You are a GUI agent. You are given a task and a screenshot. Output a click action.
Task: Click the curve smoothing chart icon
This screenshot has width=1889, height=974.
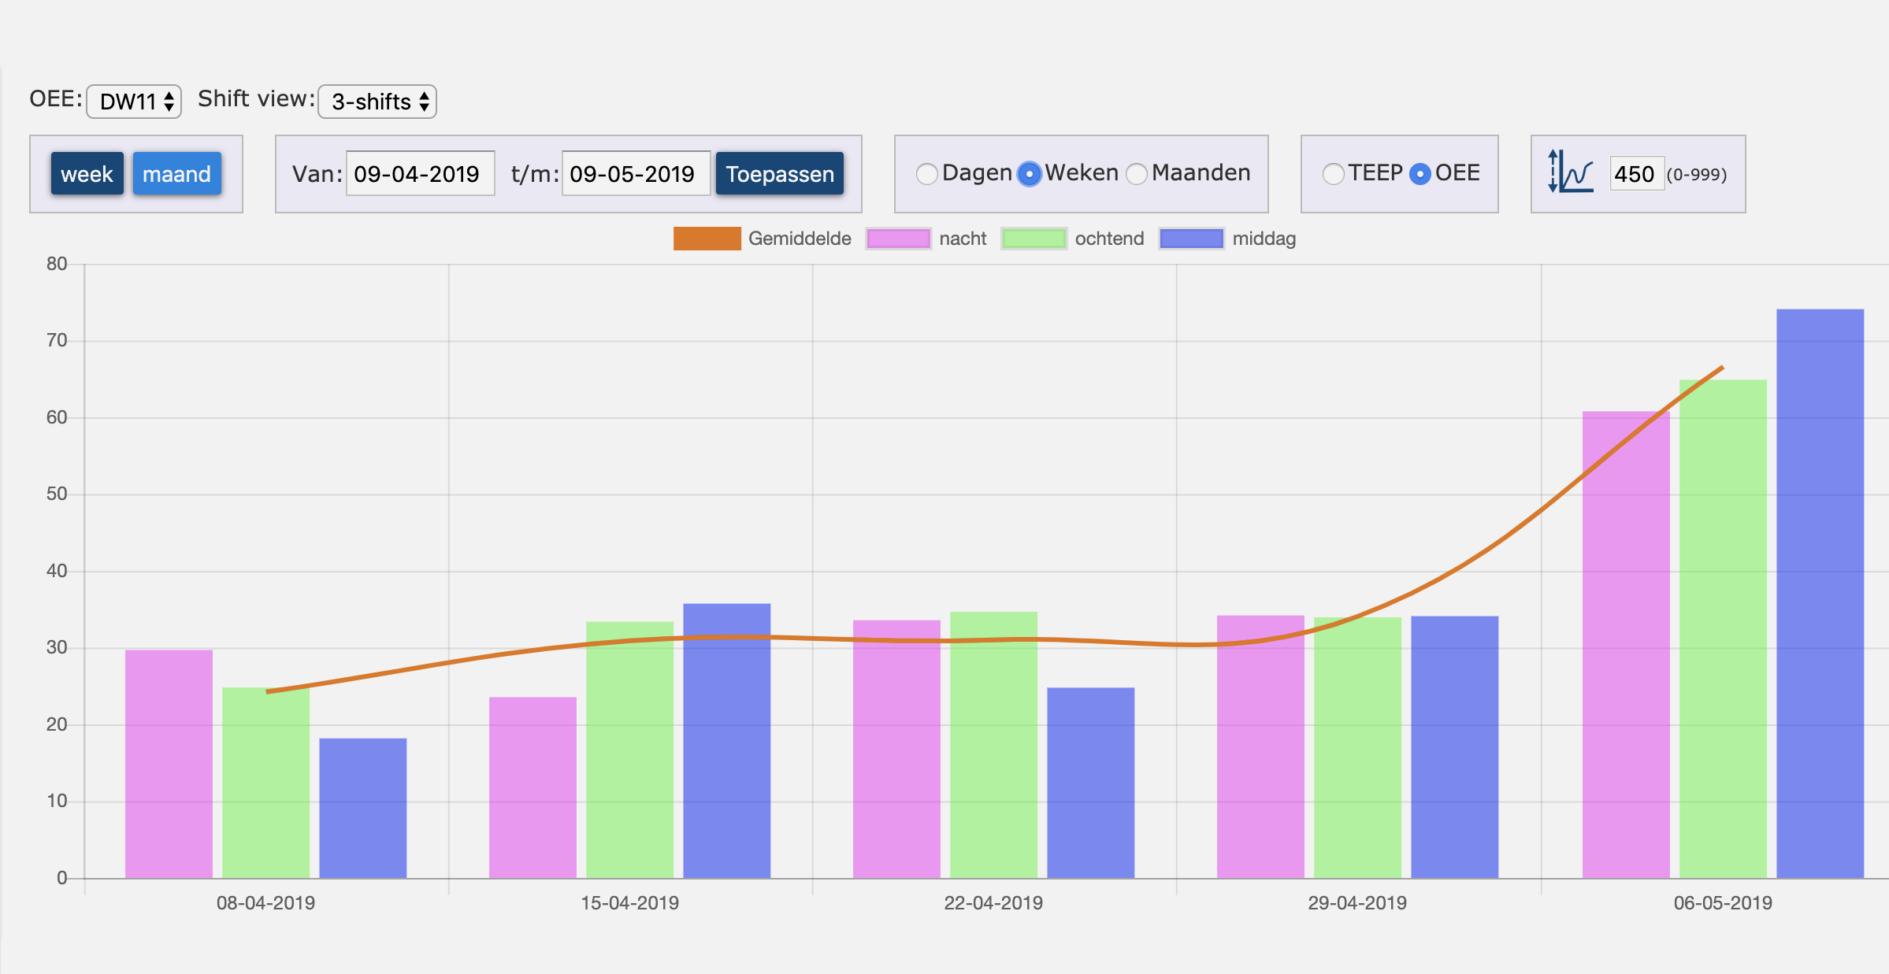click(x=1571, y=172)
